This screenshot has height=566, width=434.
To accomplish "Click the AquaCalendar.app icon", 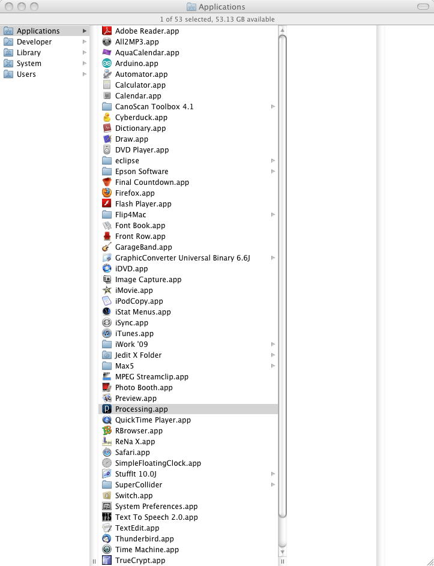I will click(106, 52).
